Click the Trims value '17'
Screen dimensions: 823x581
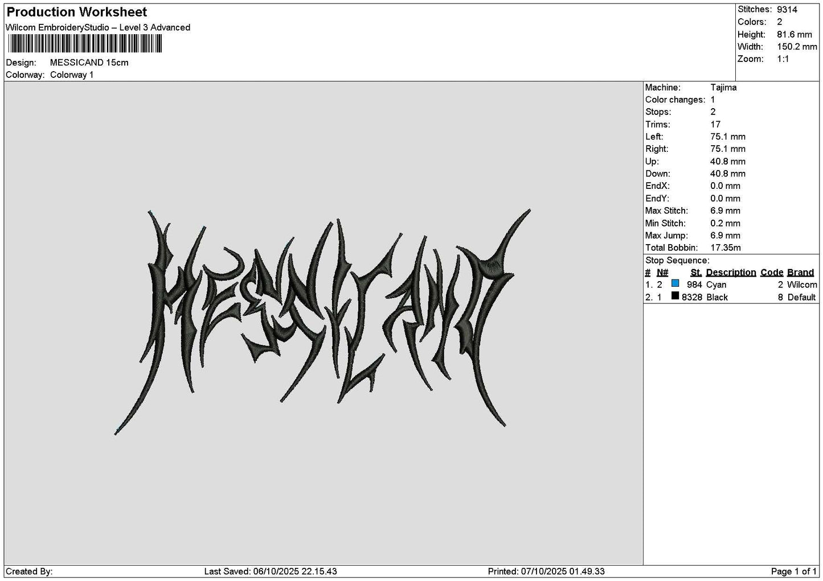[x=715, y=125]
